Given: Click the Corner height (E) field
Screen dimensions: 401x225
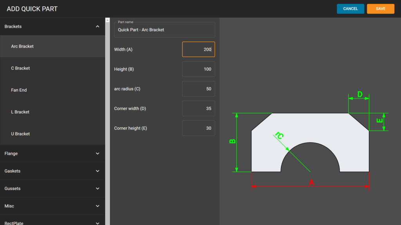Looking at the screenshot, I should [x=199, y=128].
